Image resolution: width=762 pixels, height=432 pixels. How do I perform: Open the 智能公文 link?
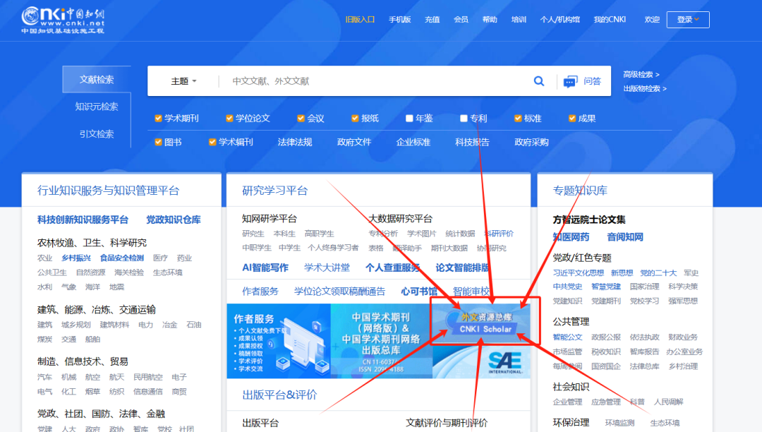tap(567, 337)
